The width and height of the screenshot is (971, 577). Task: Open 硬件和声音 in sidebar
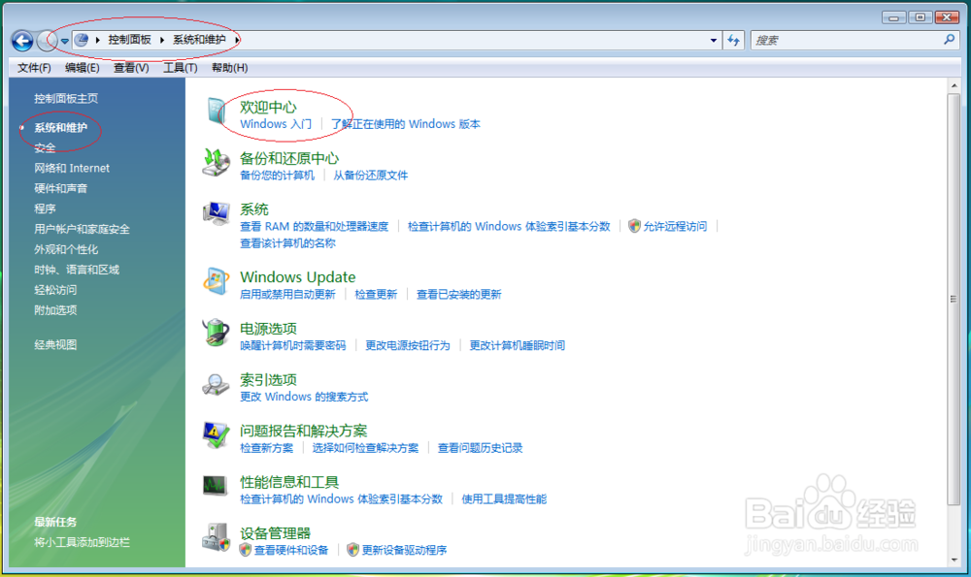60,189
